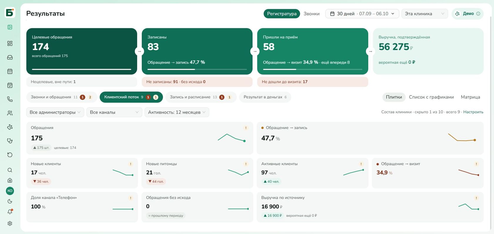Open the Результат в деньгах tab
The height and width of the screenshot is (234, 494).
265,97
